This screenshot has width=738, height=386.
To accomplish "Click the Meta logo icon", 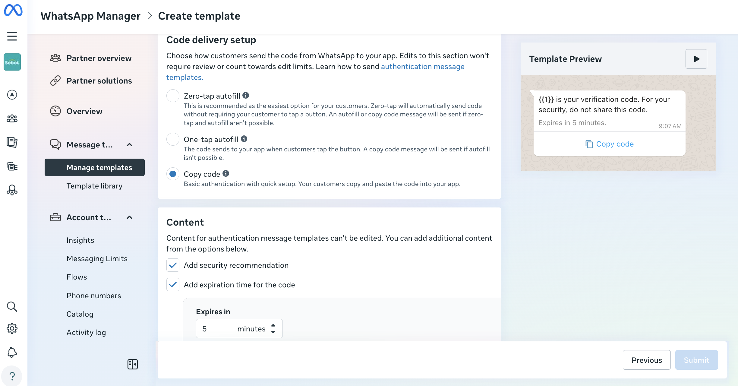I will 13,10.
